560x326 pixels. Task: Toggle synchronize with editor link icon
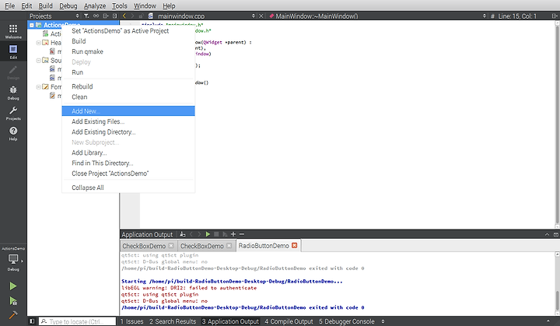coord(96,16)
